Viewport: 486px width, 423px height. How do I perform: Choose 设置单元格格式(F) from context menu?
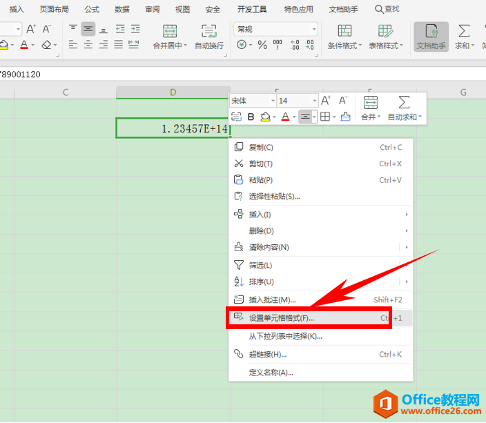(321, 318)
